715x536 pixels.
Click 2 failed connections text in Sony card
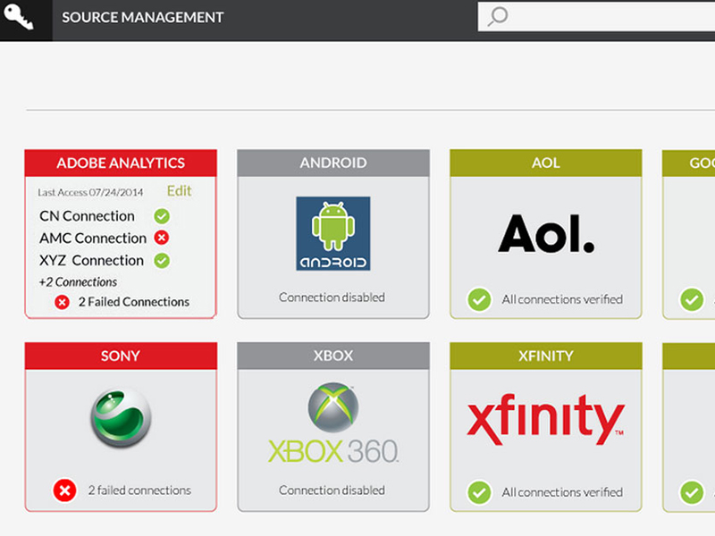pos(139,490)
